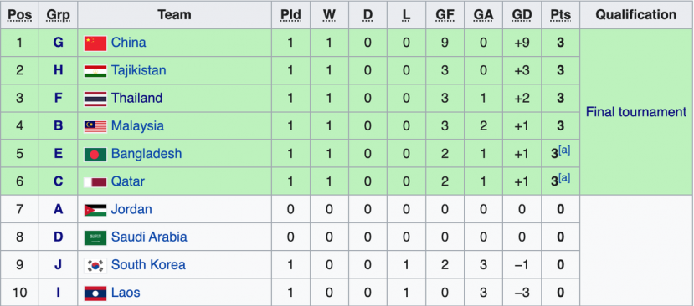Screen dimensions: 694x306
Task: Click the Bangladesh flag icon
Action: tap(95, 154)
